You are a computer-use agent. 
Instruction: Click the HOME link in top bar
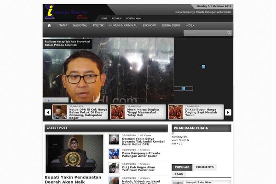click(104, 18)
